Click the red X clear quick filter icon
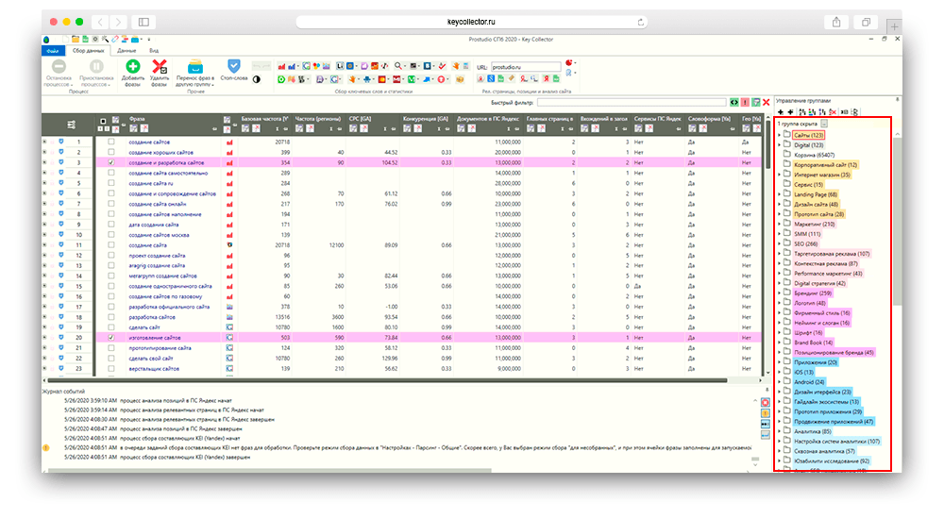This screenshot has width=944, height=519. pos(767,102)
